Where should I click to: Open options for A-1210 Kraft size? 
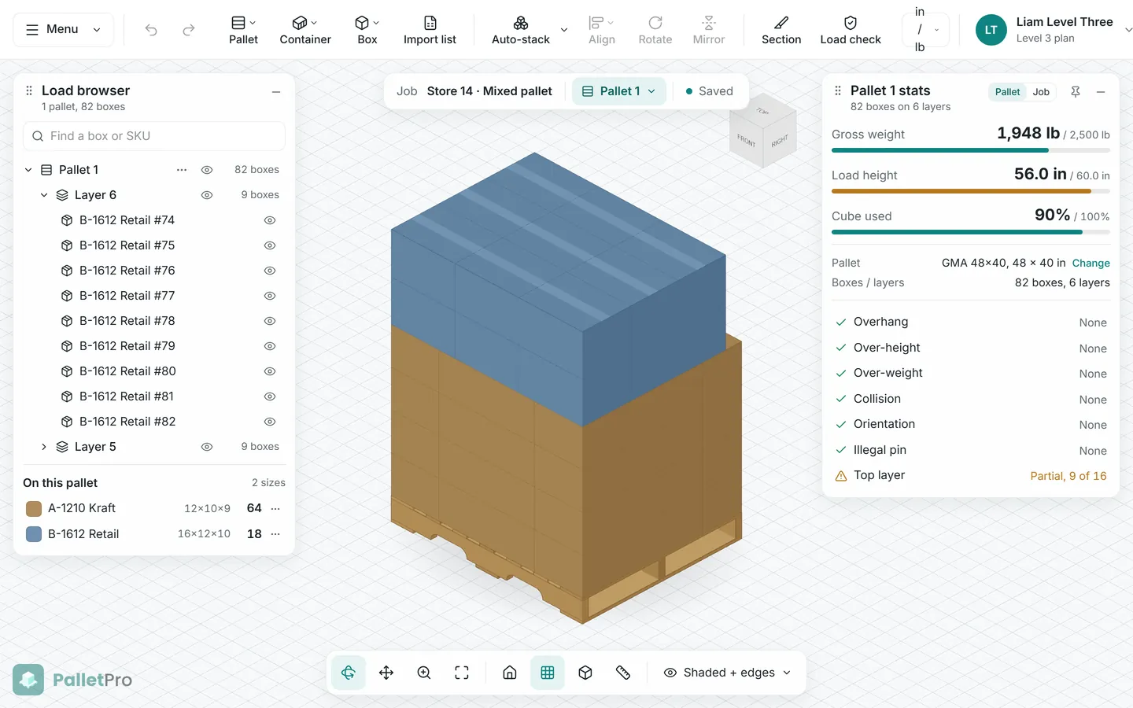point(275,508)
